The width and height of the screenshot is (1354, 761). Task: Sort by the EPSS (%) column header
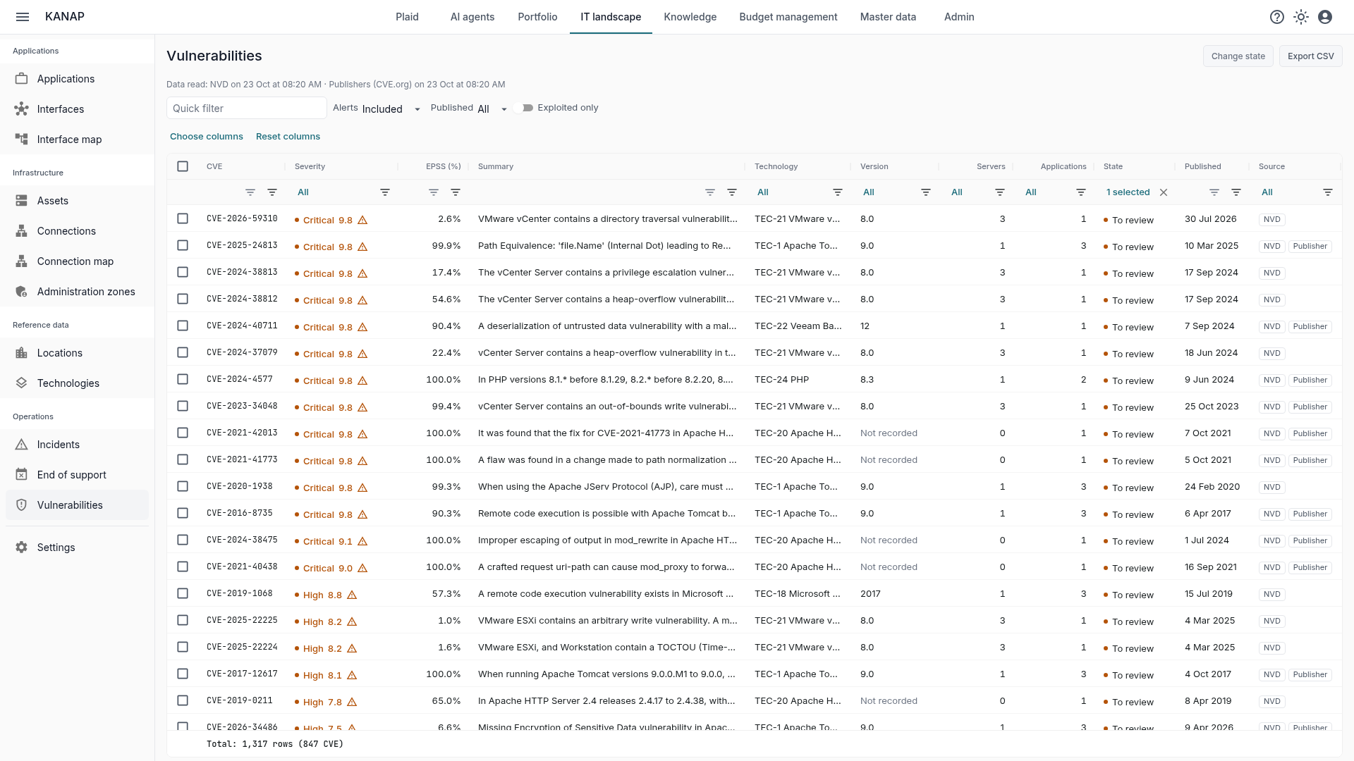coord(443,166)
